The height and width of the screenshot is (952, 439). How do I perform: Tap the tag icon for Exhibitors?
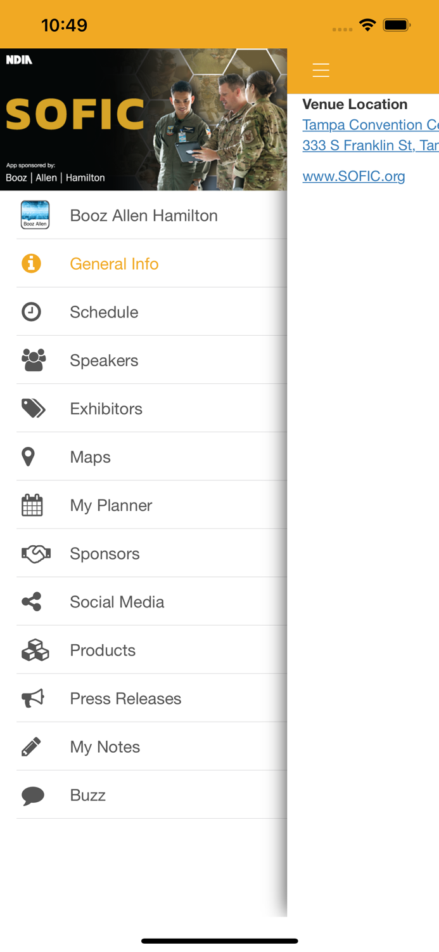pos(33,409)
